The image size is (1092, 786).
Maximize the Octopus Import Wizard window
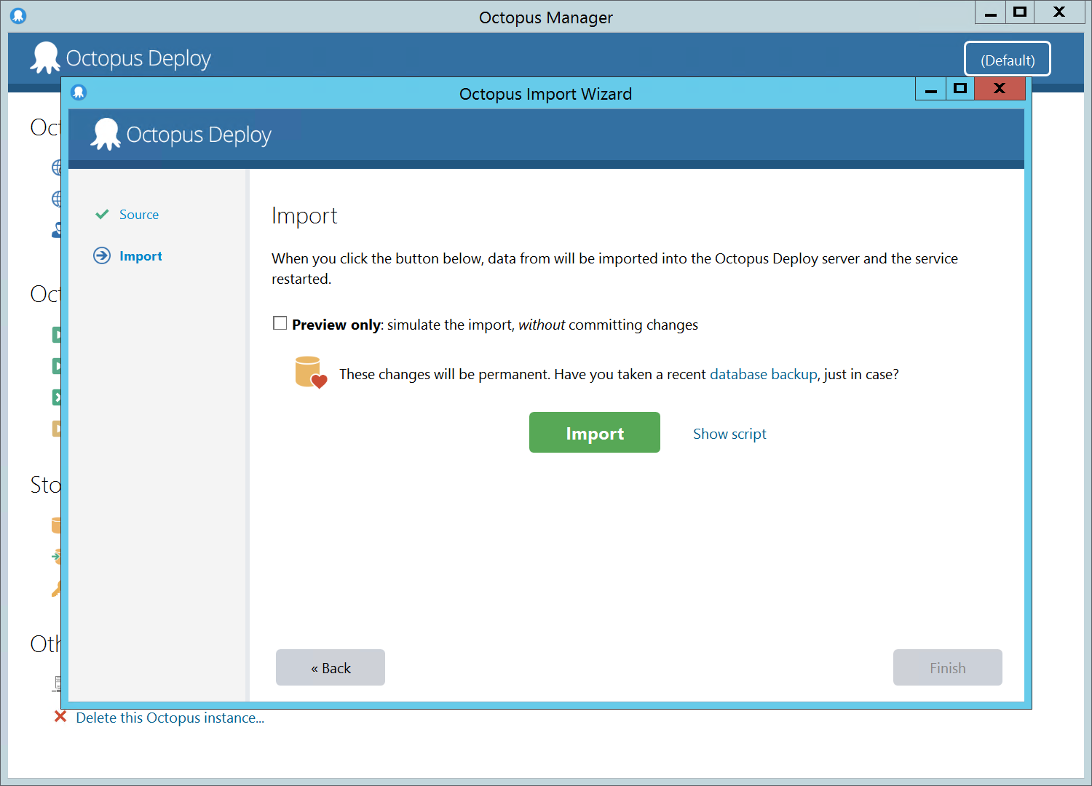click(960, 89)
